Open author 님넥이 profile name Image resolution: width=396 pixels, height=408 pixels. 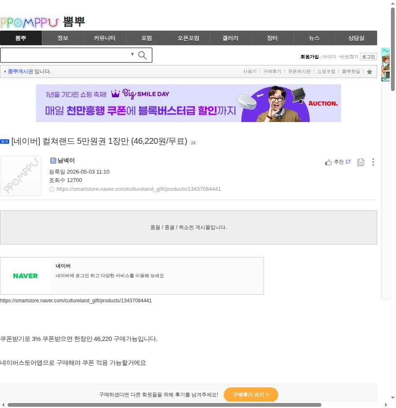coord(66,161)
